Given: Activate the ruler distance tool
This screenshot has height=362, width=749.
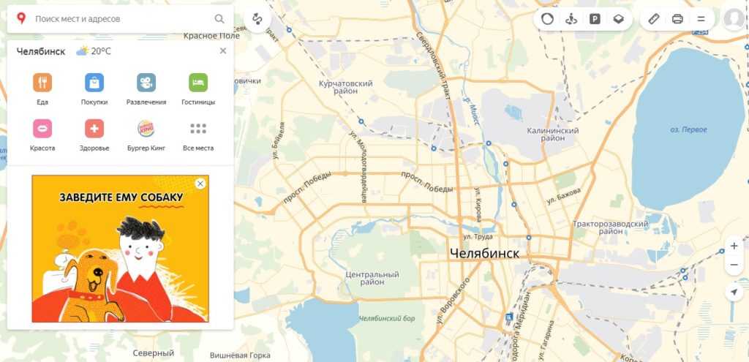Looking at the screenshot, I should click(x=653, y=19).
